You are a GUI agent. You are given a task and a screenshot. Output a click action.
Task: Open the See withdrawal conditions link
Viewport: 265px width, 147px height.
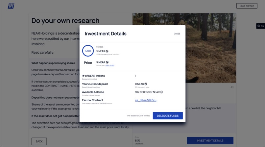91,87
